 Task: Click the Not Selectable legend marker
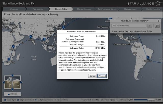(55, 100)
